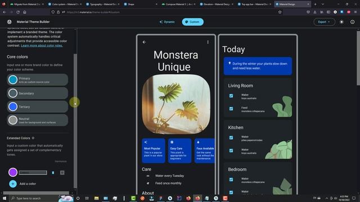Image resolution: width=360 pixels, height=202 pixels.
Task: Click the page vertical scrollbar
Action: [358, 58]
